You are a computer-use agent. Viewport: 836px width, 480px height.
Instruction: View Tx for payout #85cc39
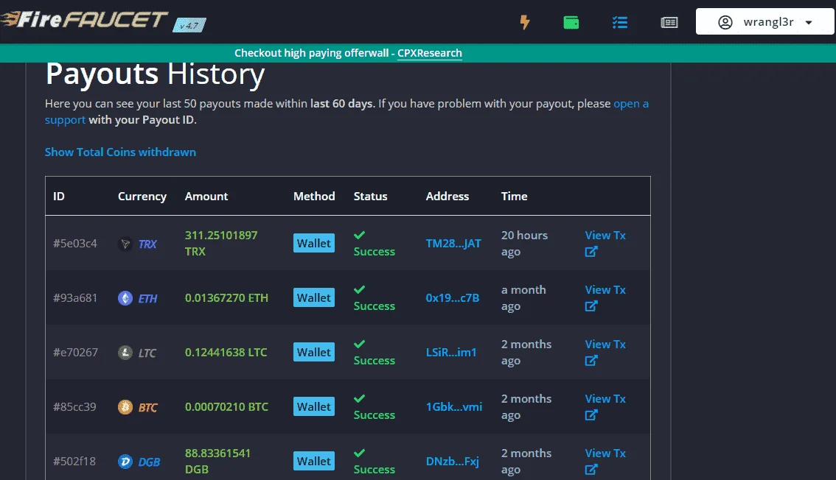coord(605,398)
